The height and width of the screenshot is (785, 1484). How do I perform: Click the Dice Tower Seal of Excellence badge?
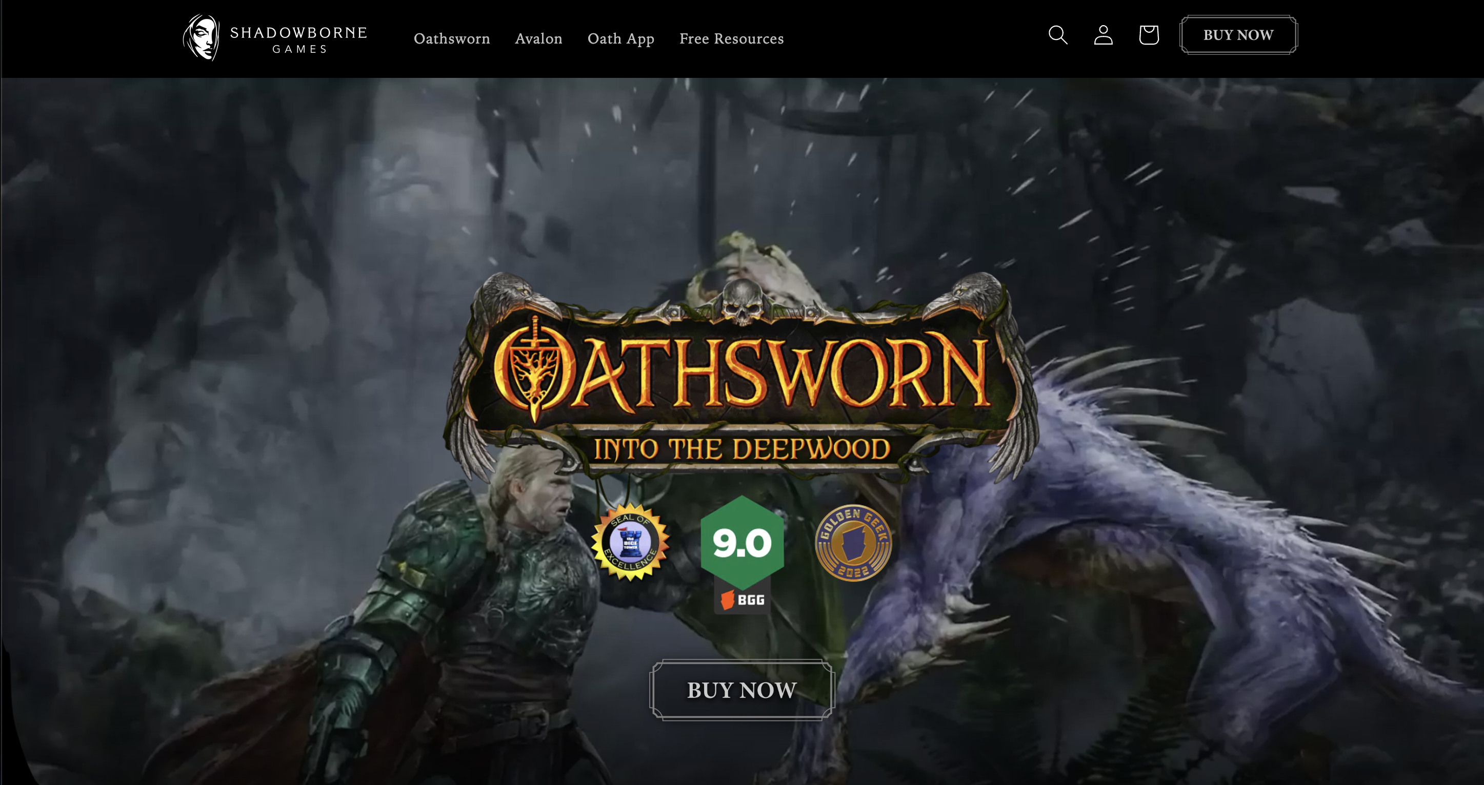(x=630, y=542)
